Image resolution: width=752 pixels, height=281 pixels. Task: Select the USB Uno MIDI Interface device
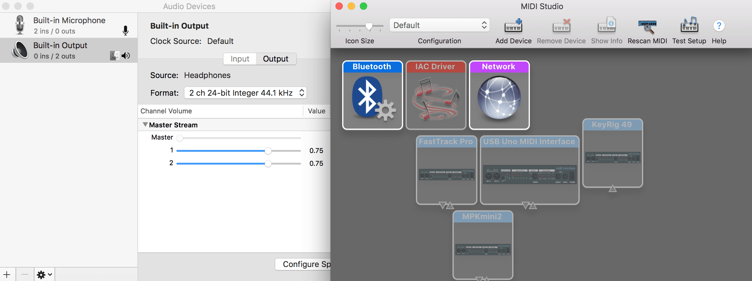click(x=530, y=170)
